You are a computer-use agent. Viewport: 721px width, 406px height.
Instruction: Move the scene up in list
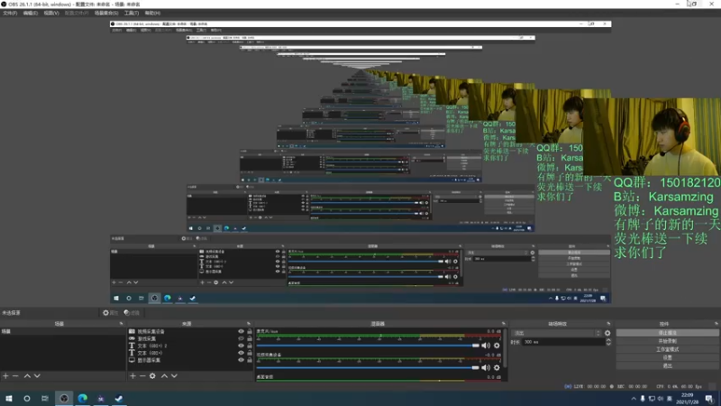[27, 376]
